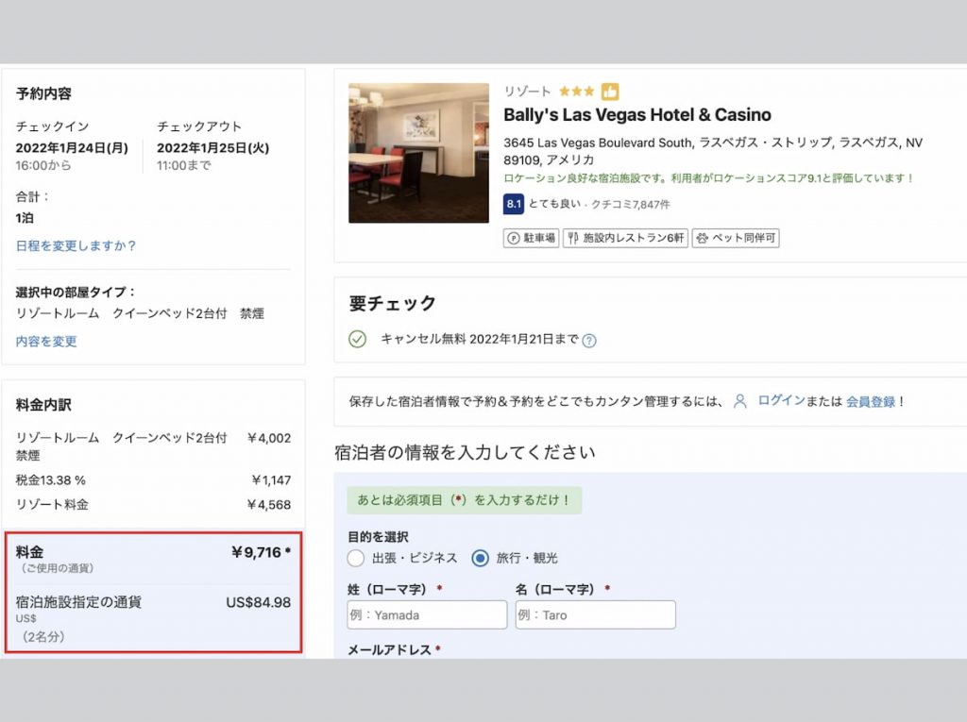Select the 旅行・観光 radio button

(480, 558)
